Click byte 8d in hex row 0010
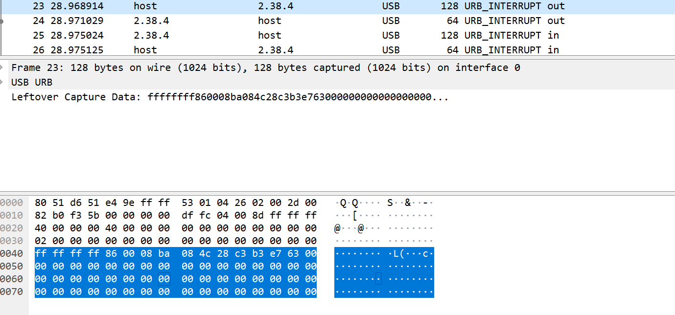This screenshot has height=315, width=675. [258, 216]
